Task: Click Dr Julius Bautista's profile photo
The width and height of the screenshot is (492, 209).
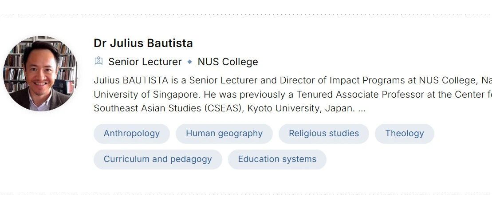Action: point(40,73)
